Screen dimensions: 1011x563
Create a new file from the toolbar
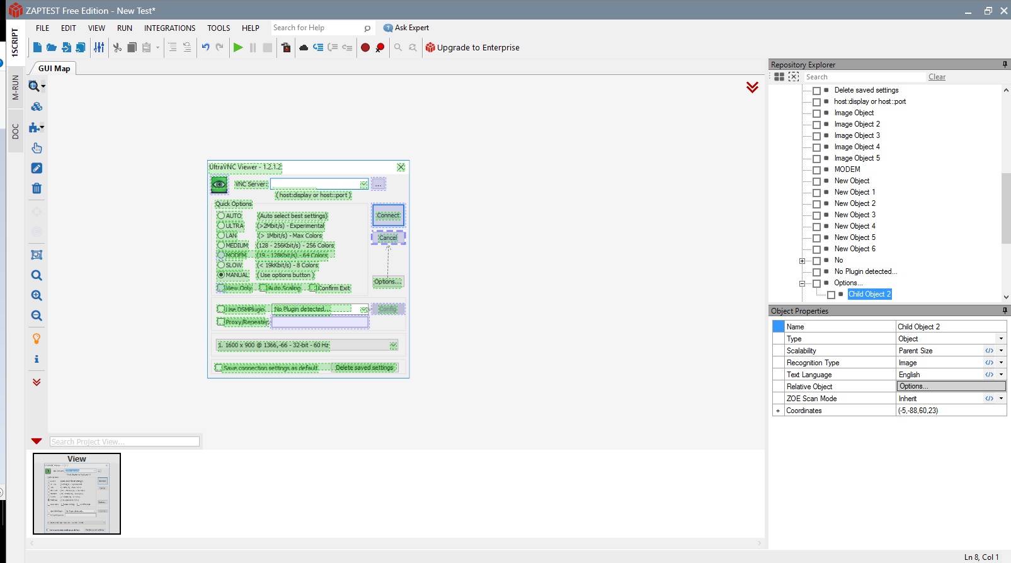(x=37, y=47)
